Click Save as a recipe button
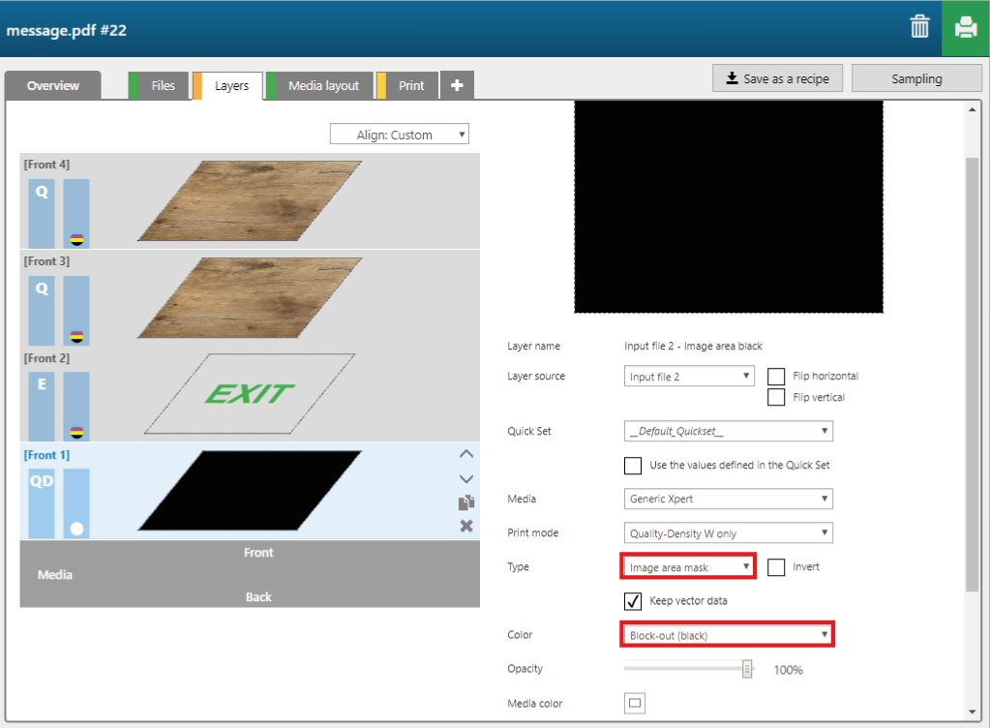Screen dimensions: 990x728 [777, 78]
